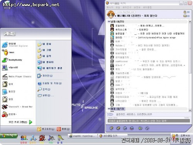Click the news headline ticker in Tachy
This screenshot has height=145, width=193.
pos(149,121)
